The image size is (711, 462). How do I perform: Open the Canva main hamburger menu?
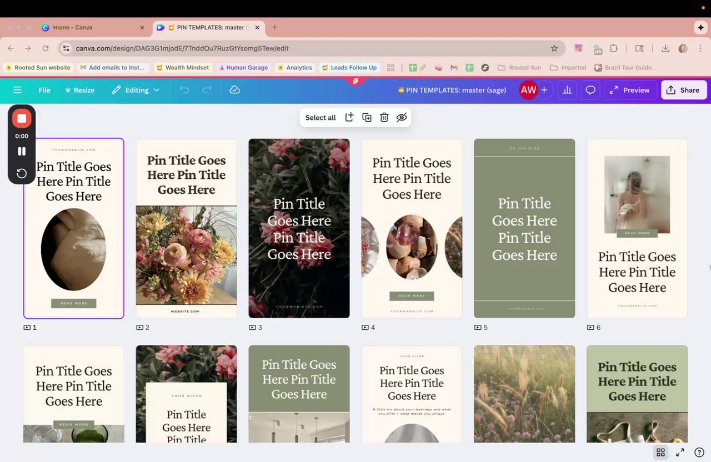(x=17, y=90)
